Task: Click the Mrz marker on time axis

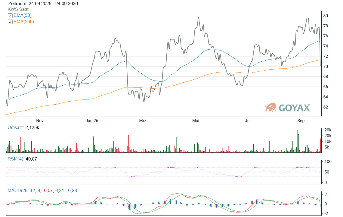Action: point(143,121)
